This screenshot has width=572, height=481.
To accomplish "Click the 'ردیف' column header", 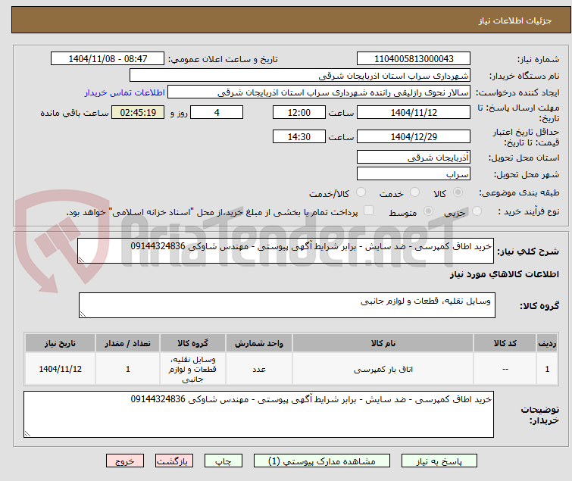I will point(547,343).
